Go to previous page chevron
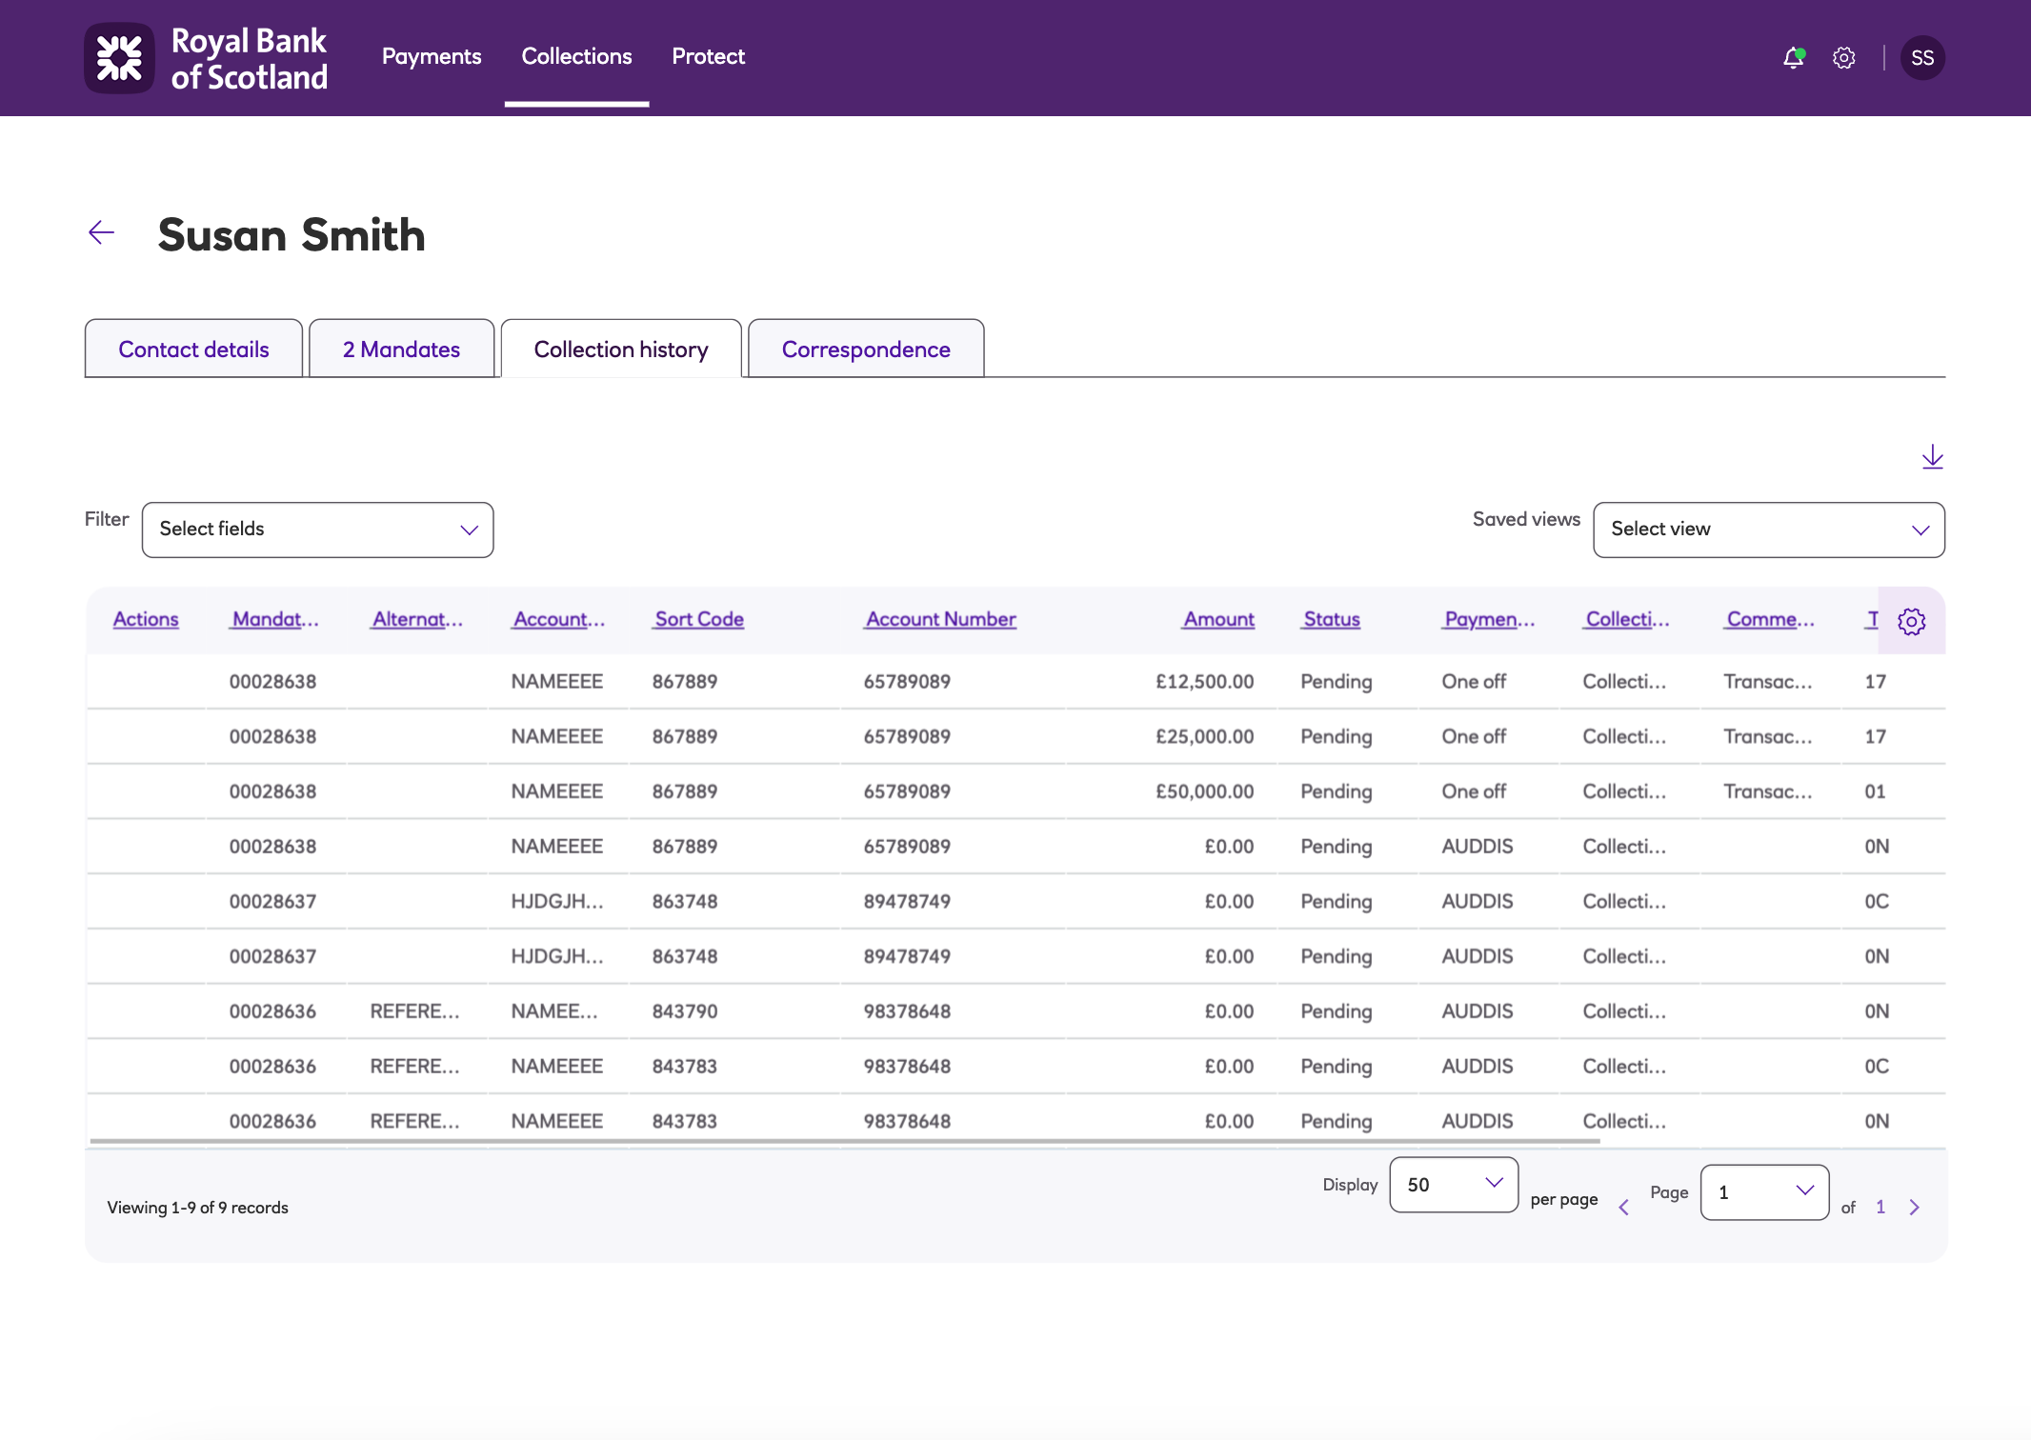The image size is (2031, 1440). coord(1624,1208)
